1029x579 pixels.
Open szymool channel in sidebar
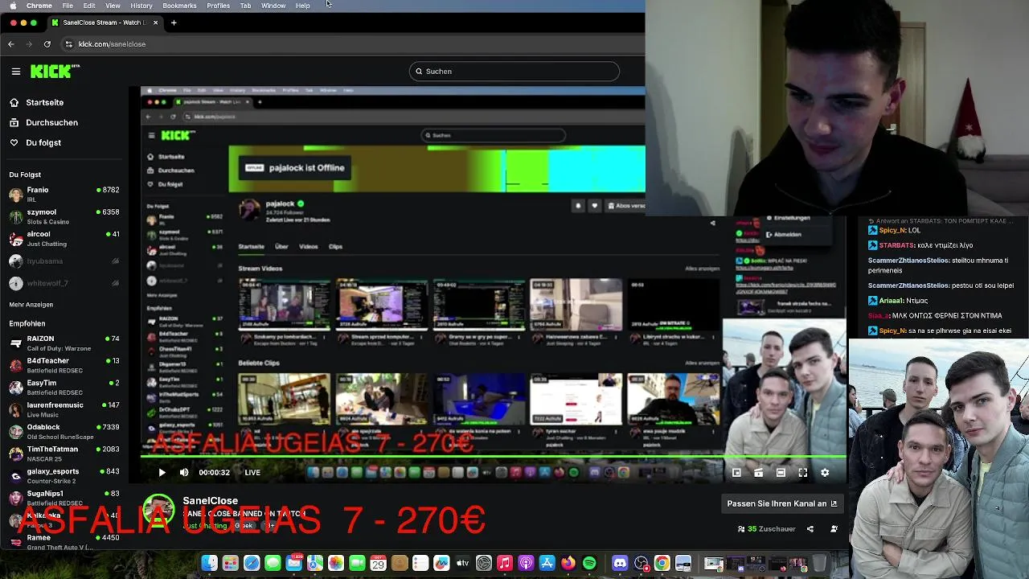(x=64, y=216)
